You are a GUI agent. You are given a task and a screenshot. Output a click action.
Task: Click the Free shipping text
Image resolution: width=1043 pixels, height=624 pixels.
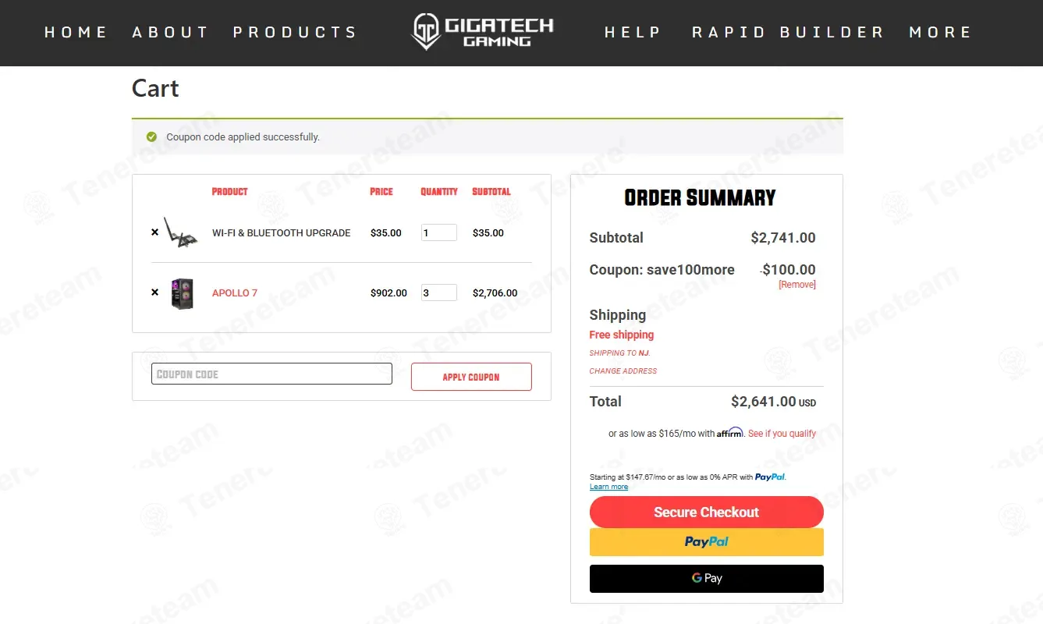point(622,335)
